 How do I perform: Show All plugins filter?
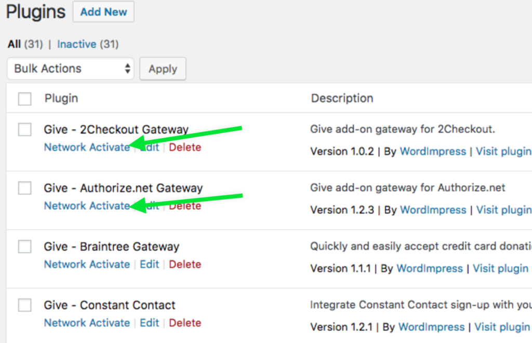pos(14,44)
